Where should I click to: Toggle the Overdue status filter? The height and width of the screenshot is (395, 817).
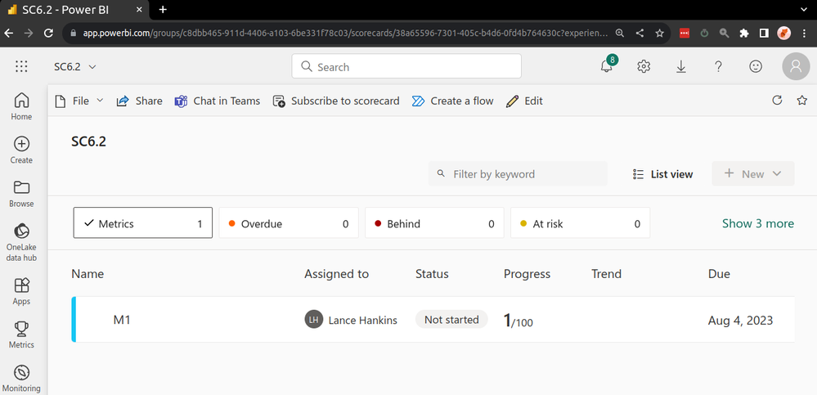[289, 223]
